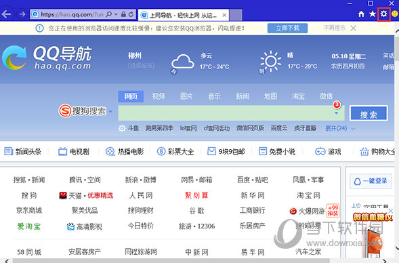Click 不再提示 link in notification bar

pos(335,28)
